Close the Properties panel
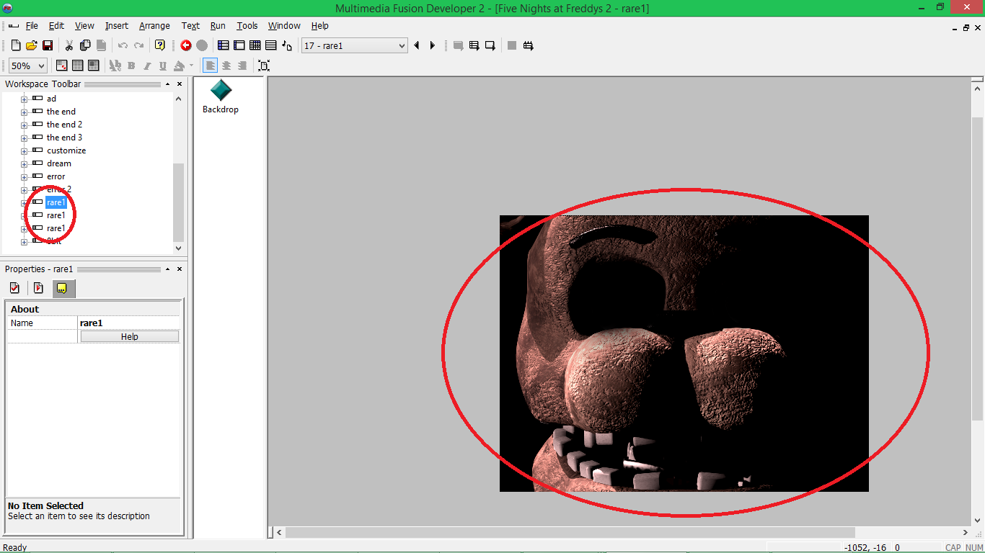Screen dimensions: 985x553 pyautogui.click(x=179, y=269)
